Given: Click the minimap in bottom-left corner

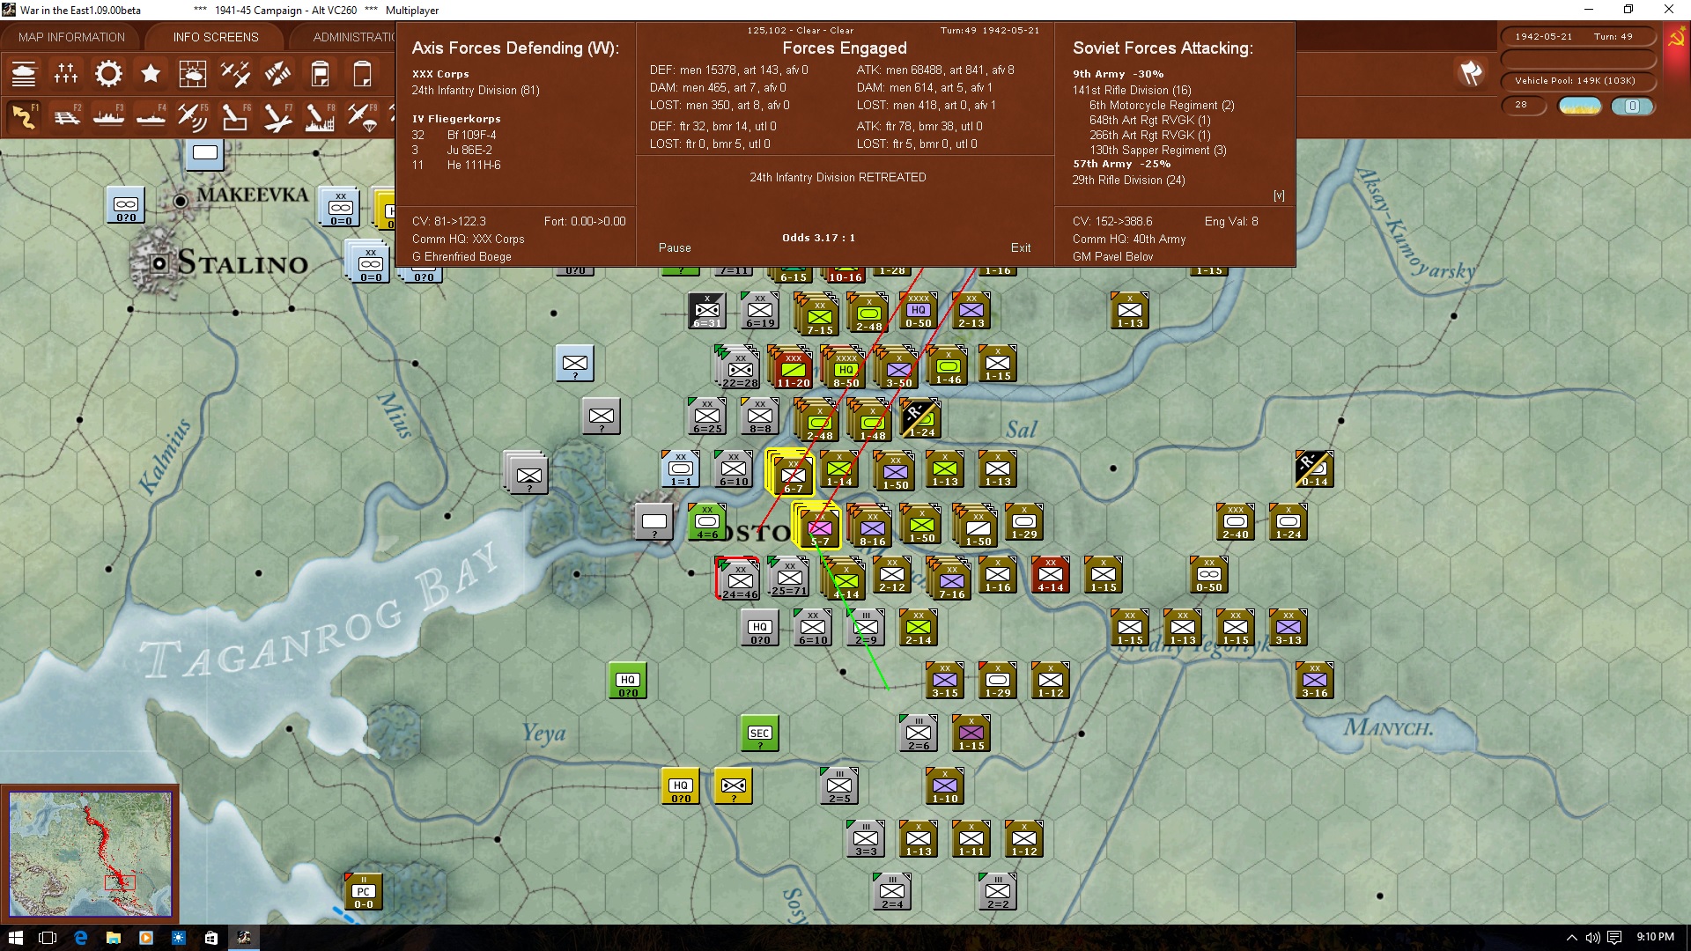Looking at the screenshot, I should click(90, 853).
